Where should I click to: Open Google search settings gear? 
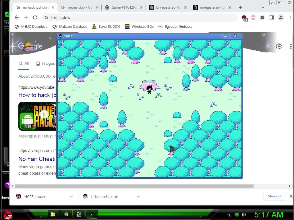279,46
